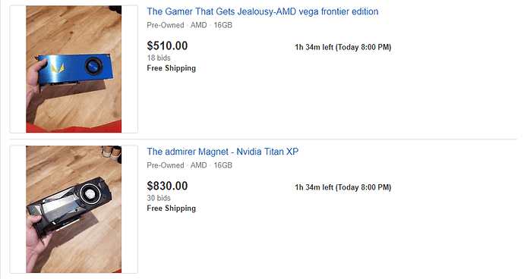Click Pre-Owned AMD 16GB under the Vega title
Viewport: 524px width, 279px height.
(190, 25)
